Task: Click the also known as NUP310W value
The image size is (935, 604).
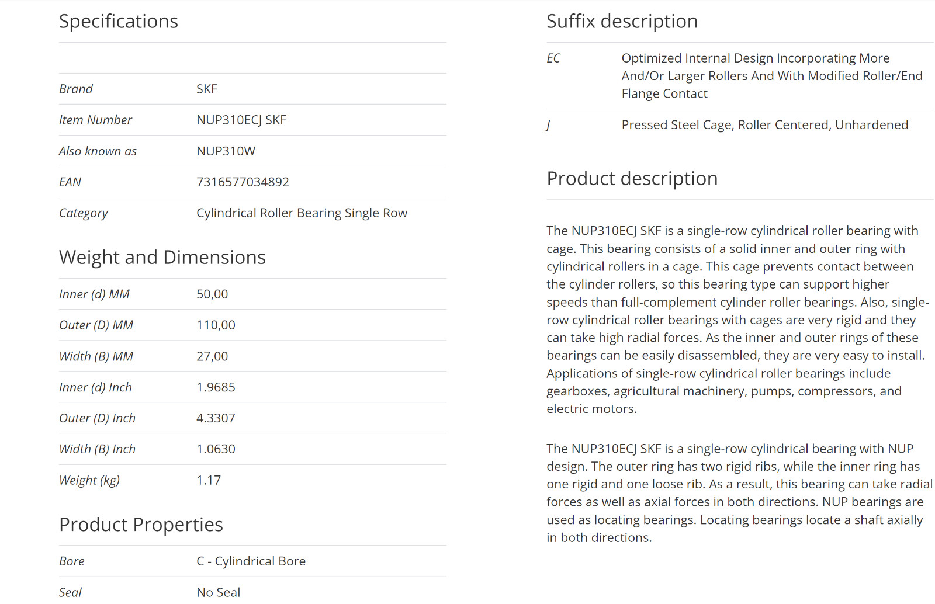Action: pos(226,151)
